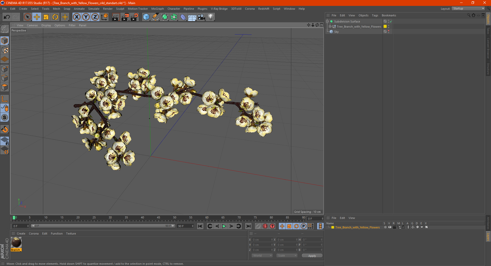
Task: Click the Undo arrow icon
Action: (x=7, y=17)
